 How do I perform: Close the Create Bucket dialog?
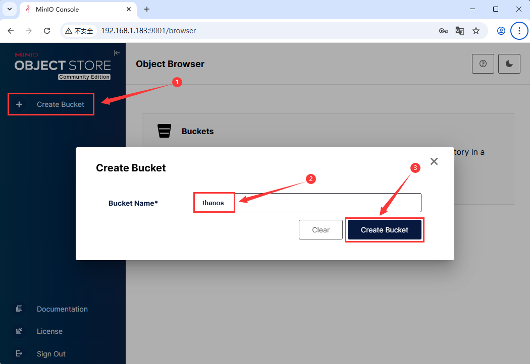click(x=434, y=161)
